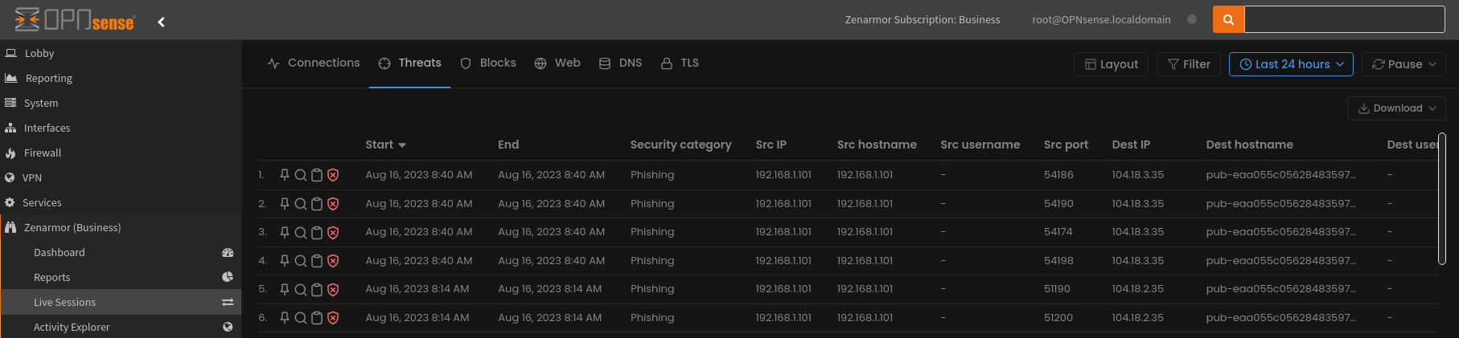Screen dimensions: 1459x338
Task: Click the top search input field
Action: (1343, 19)
